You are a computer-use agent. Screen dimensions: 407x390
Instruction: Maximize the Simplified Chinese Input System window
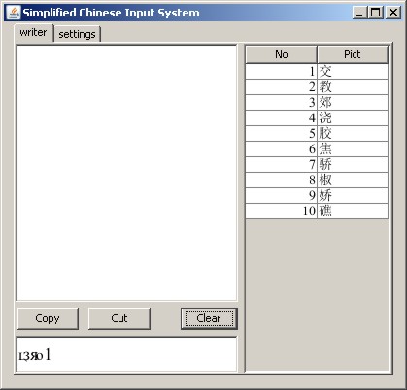point(375,13)
